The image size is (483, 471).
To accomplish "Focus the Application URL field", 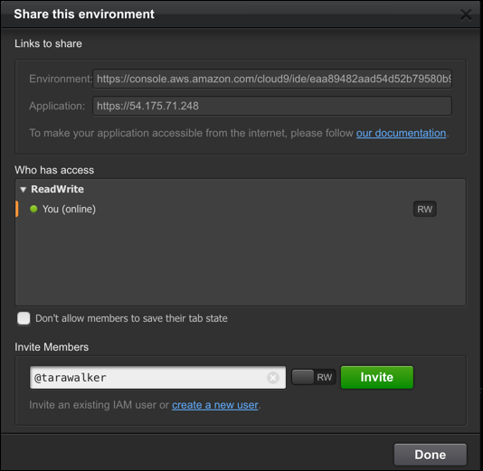I will click(x=272, y=106).
